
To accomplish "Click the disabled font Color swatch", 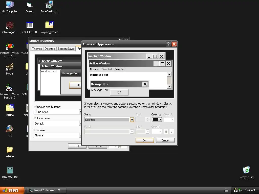I will [x=157, y=131].
